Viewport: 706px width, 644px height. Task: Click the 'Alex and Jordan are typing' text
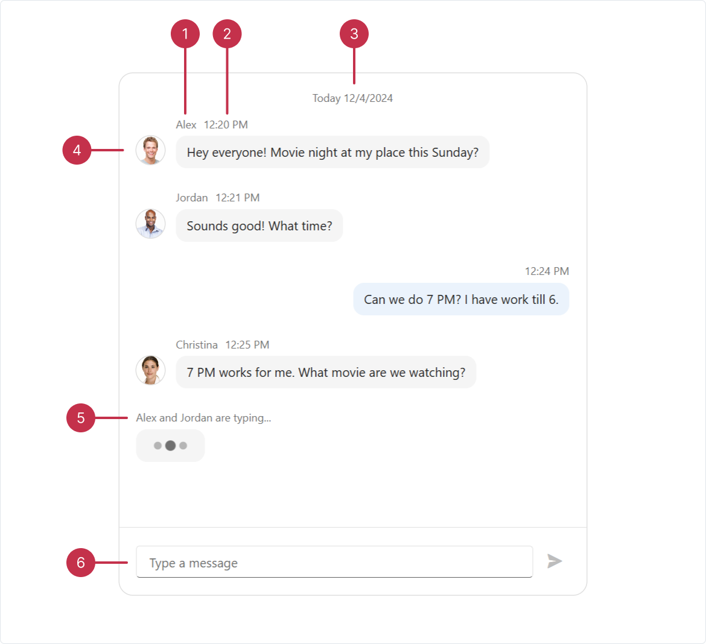point(204,417)
